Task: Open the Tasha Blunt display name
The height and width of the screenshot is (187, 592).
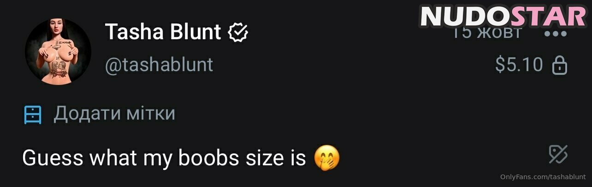Action: (x=164, y=32)
